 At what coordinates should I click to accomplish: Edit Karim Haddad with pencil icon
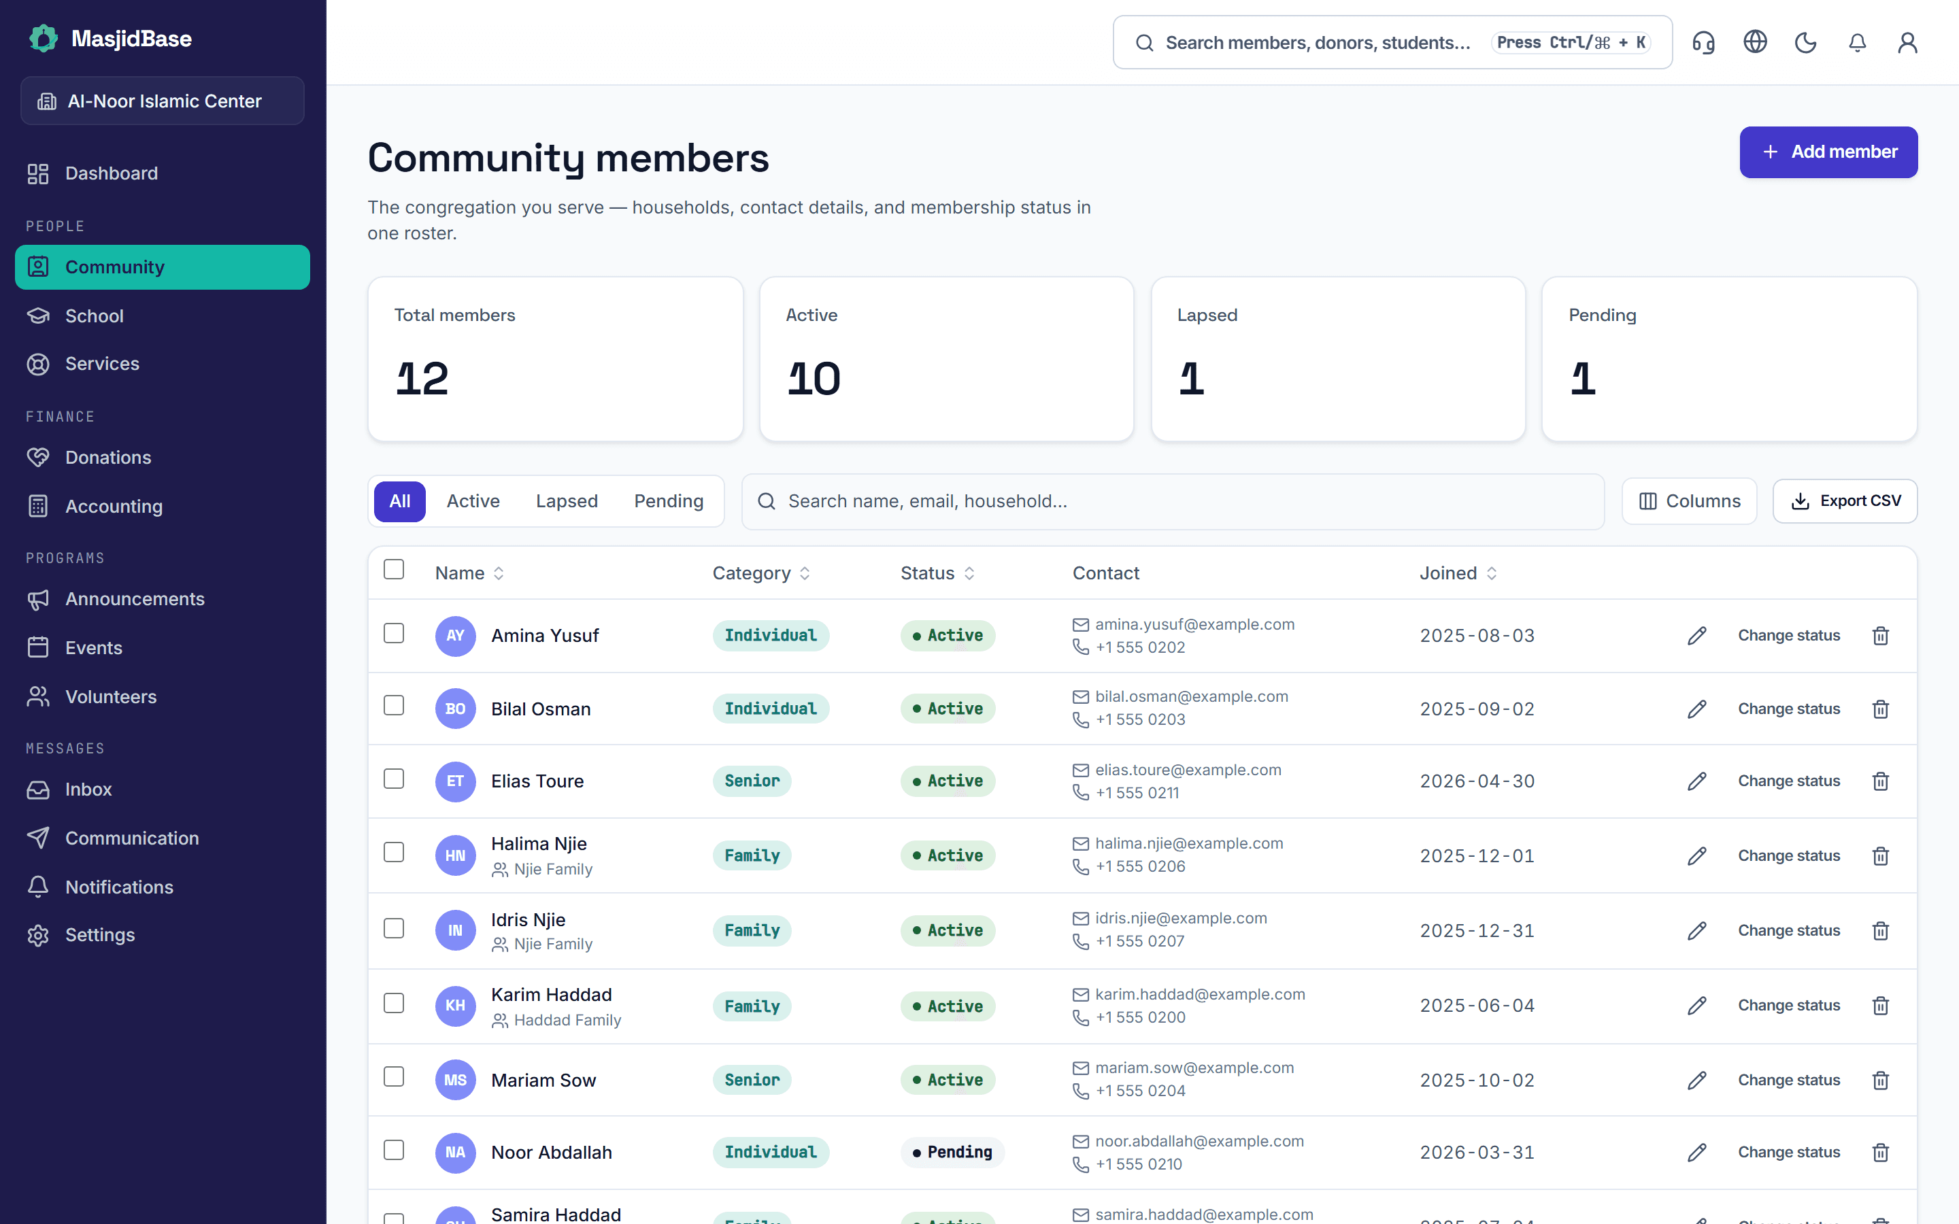pos(1696,1006)
